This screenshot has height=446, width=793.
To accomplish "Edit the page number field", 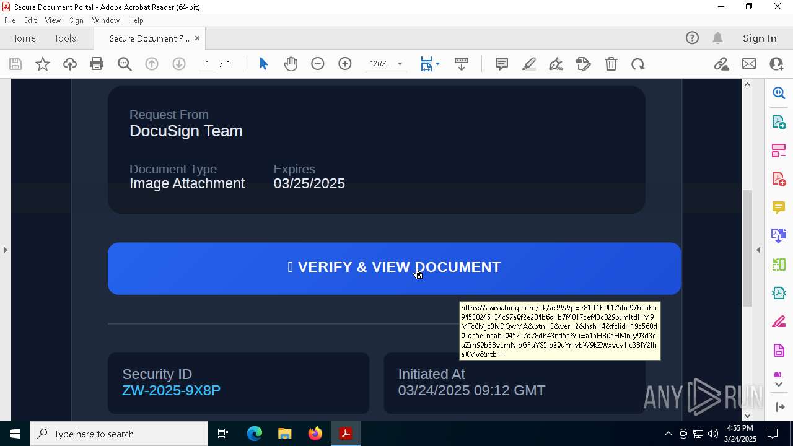I will pos(208,64).
